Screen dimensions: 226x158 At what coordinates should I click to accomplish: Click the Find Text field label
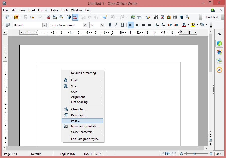[212, 17]
